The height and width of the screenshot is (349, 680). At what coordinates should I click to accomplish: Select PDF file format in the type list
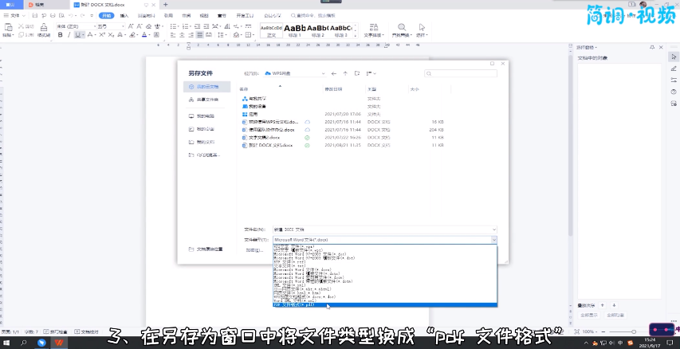pos(295,304)
